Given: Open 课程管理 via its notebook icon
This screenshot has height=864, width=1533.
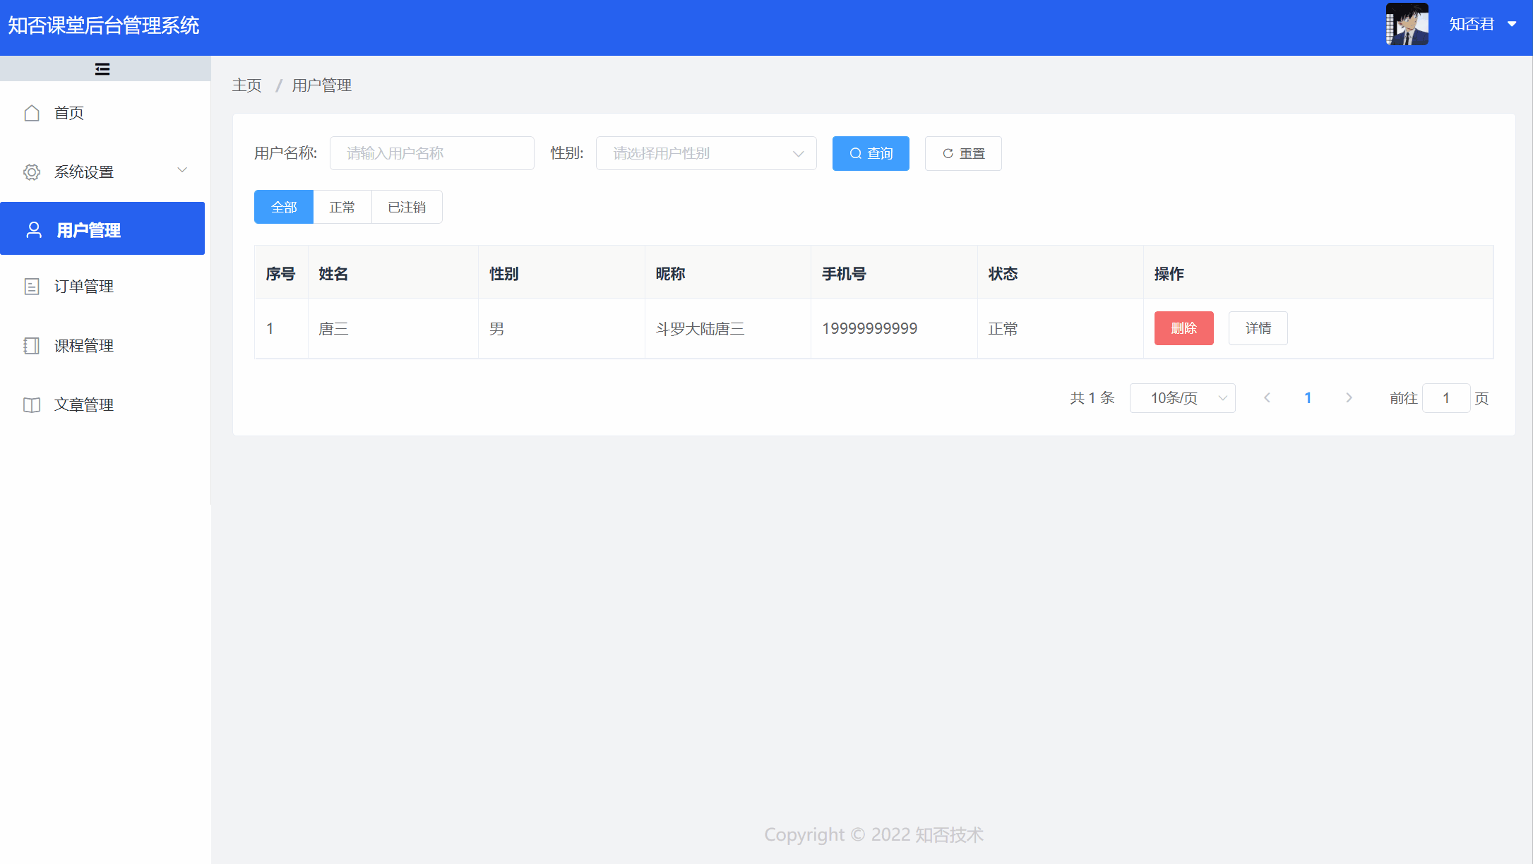Looking at the screenshot, I should coord(32,346).
